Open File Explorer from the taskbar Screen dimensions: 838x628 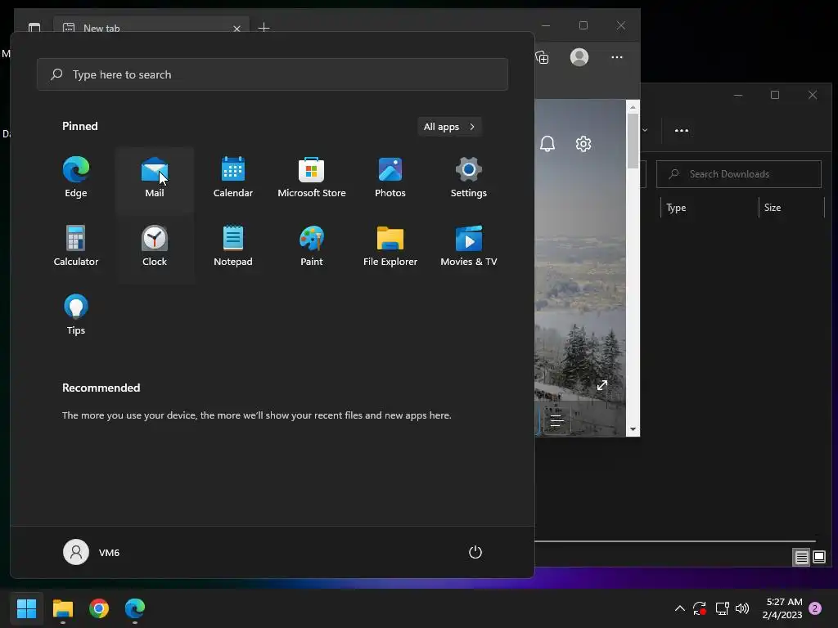pyautogui.click(x=63, y=608)
